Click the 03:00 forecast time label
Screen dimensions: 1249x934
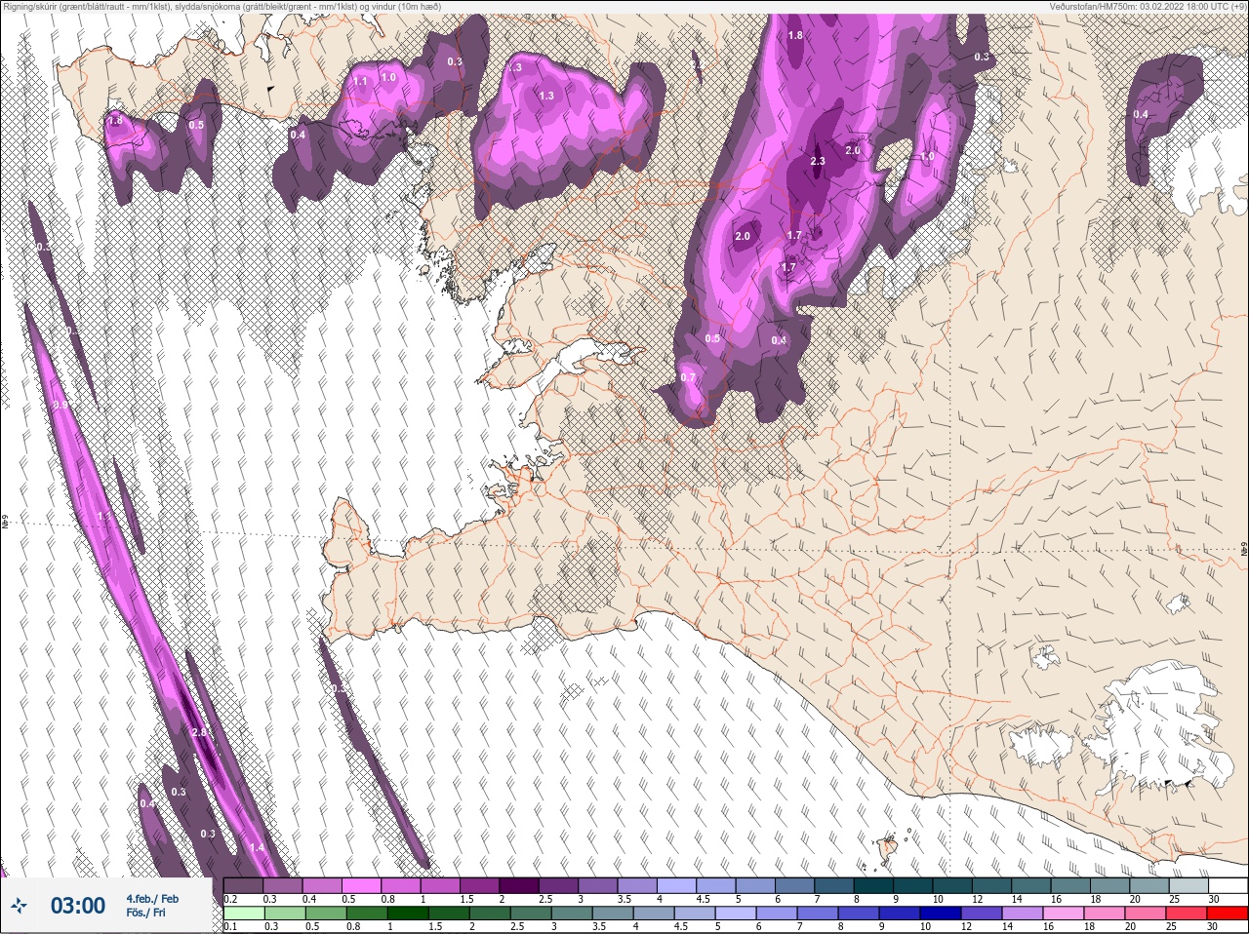[78, 906]
